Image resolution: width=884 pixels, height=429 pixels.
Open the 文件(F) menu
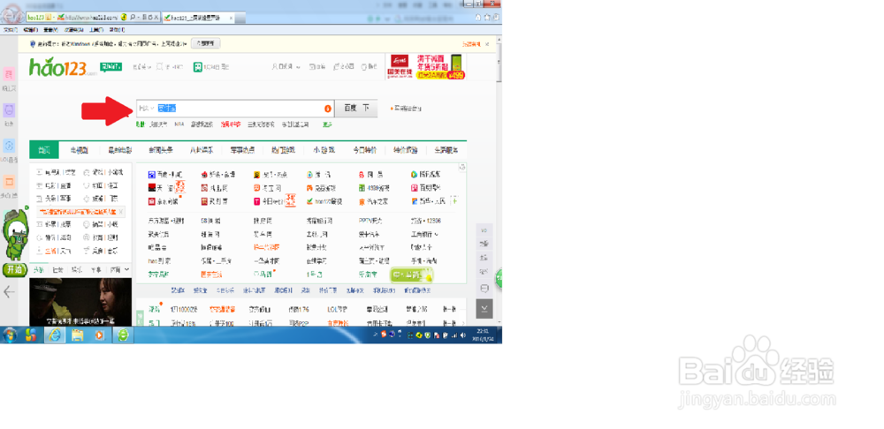click(x=10, y=30)
